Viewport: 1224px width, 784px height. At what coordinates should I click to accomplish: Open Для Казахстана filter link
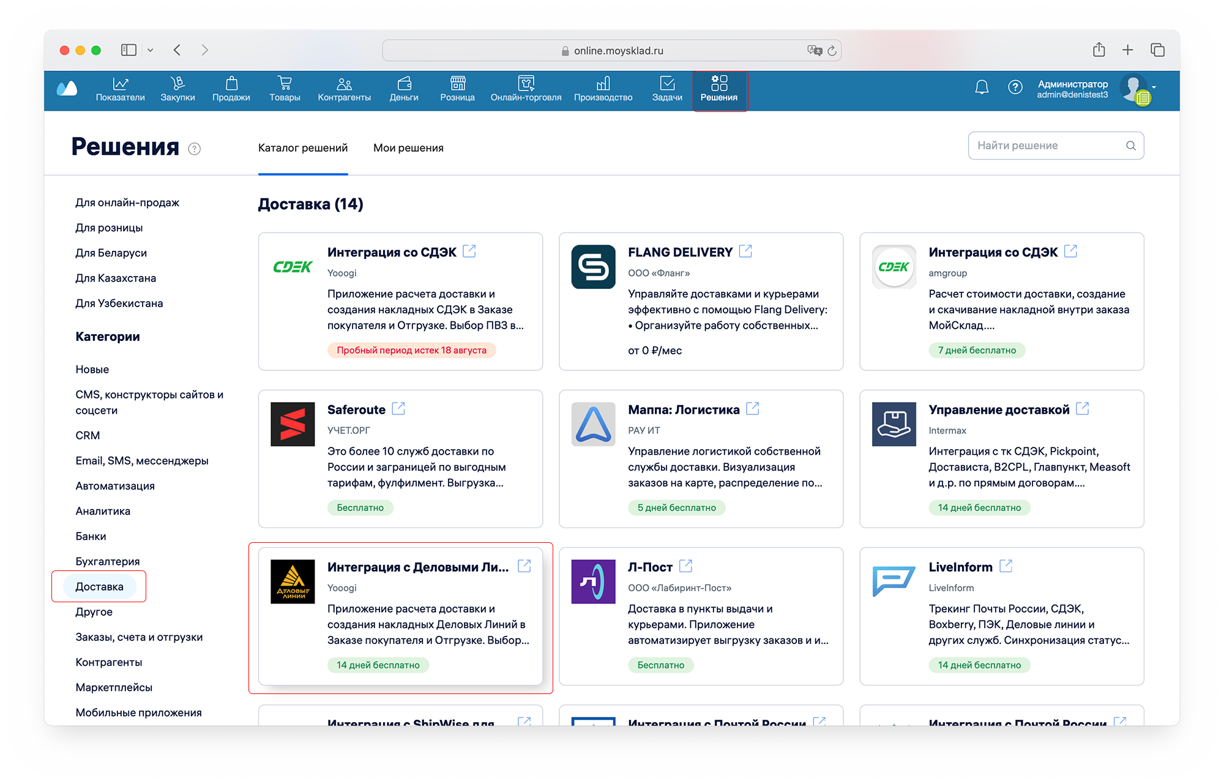(116, 278)
